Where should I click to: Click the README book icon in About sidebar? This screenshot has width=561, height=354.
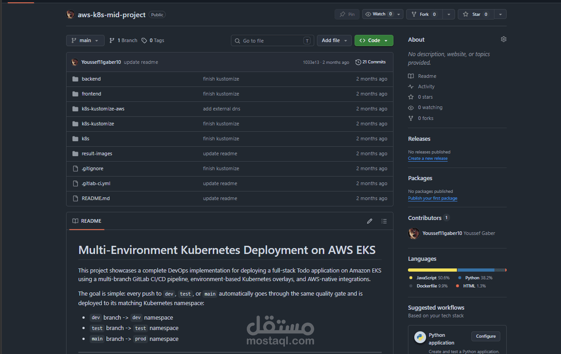click(x=411, y=76)
